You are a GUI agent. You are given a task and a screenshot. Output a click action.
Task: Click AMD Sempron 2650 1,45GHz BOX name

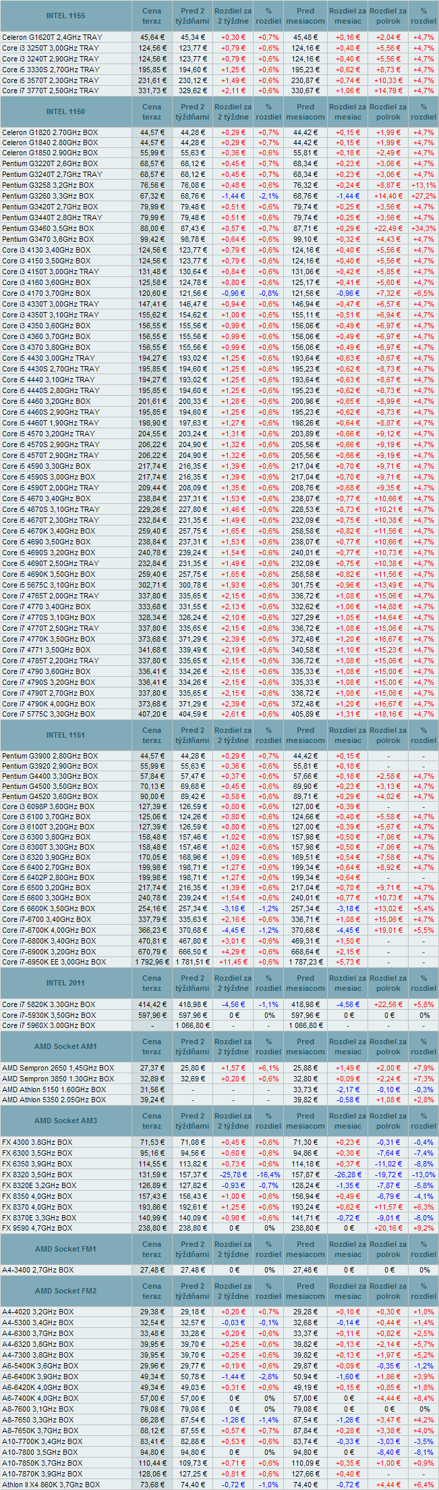[x=58, y=1068]
